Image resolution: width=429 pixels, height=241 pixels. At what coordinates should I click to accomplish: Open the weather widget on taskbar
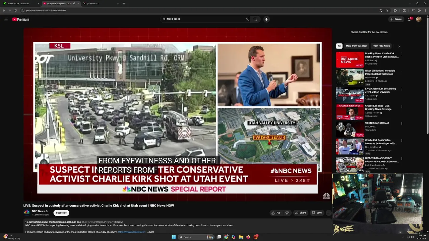tap(12, 237)
